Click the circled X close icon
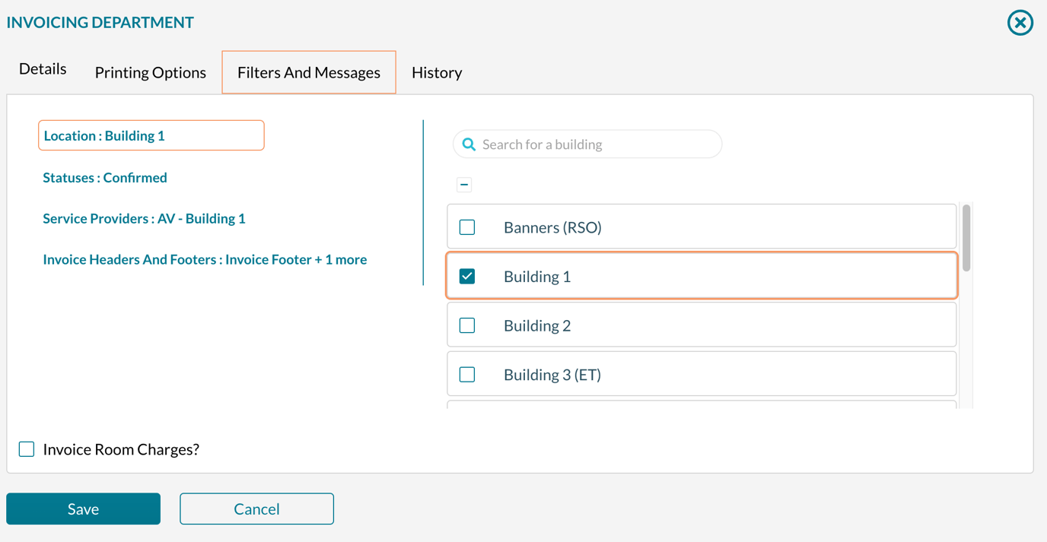This screenshot has height=542, width=1047. (x=1020, y=23)
